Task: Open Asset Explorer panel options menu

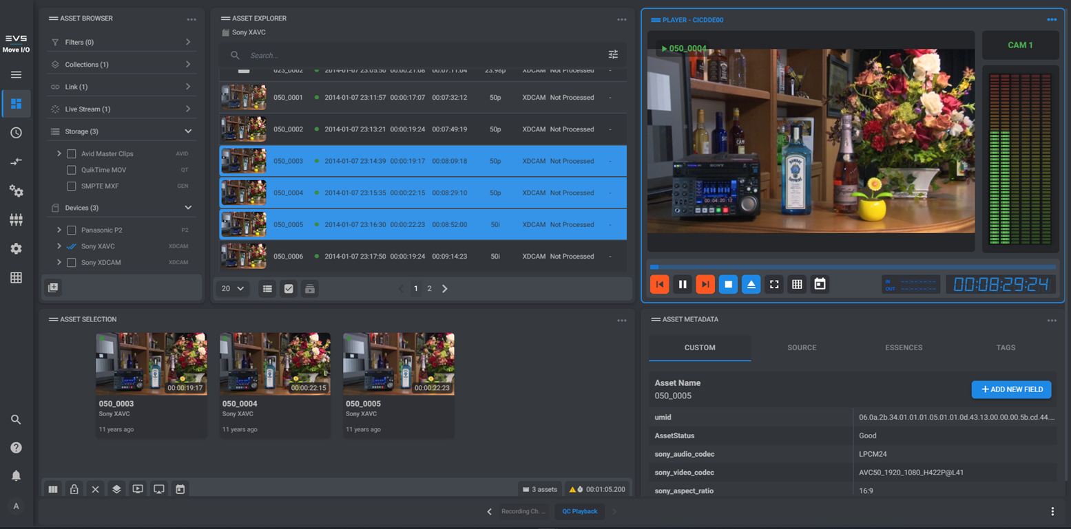Action: point(622,20)
